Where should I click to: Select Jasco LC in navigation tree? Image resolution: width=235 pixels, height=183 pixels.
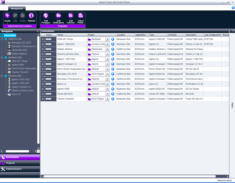[x=16, y=94]
